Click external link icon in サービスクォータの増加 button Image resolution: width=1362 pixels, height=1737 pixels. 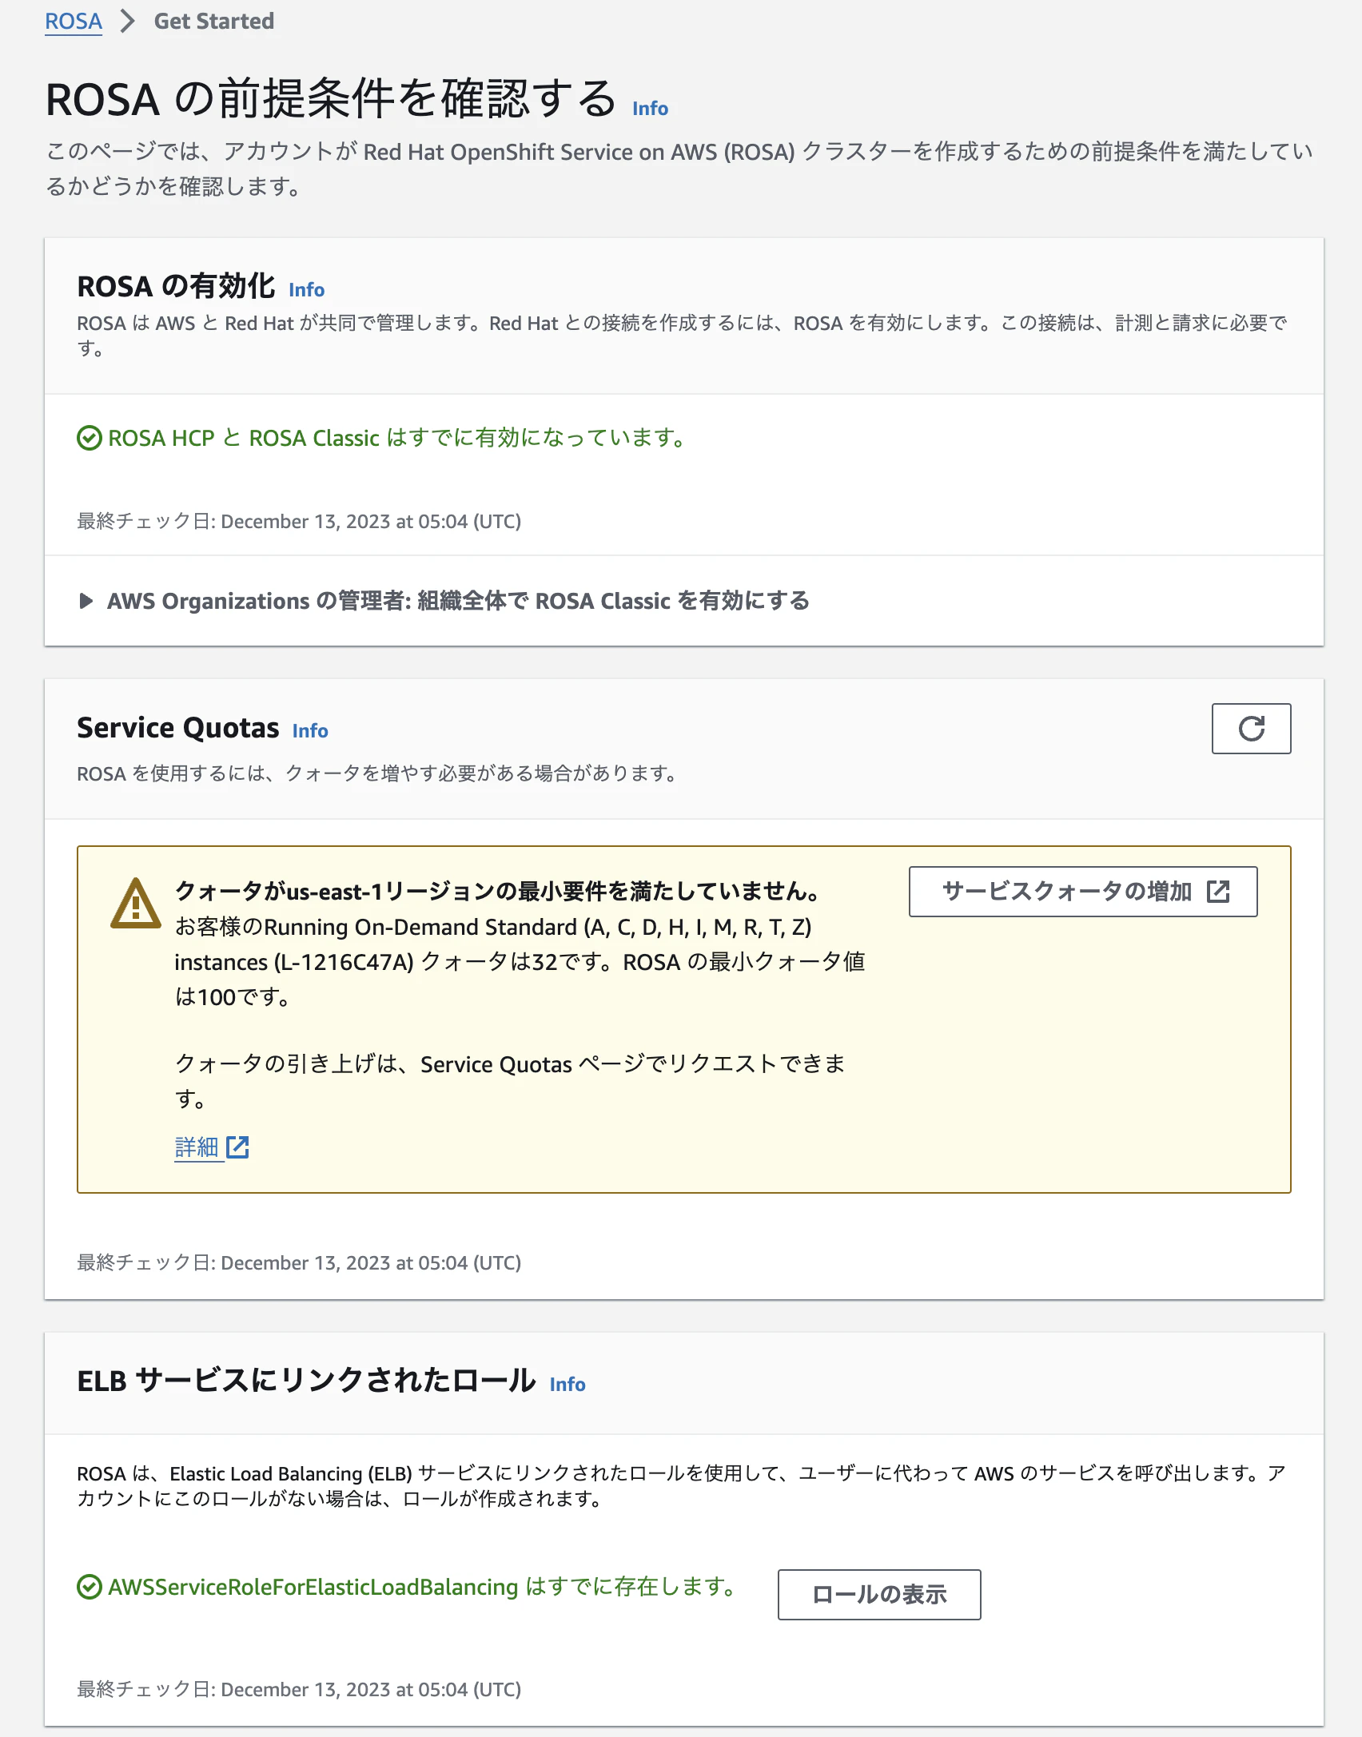[x=1218, y=892]
